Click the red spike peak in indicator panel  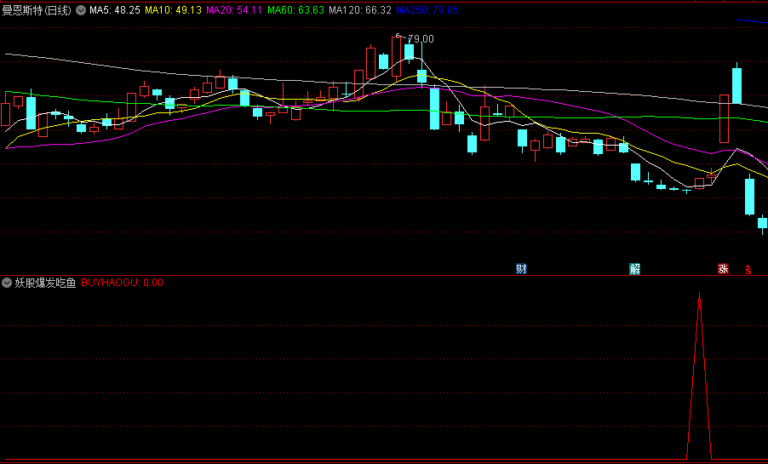coord(699,295)
